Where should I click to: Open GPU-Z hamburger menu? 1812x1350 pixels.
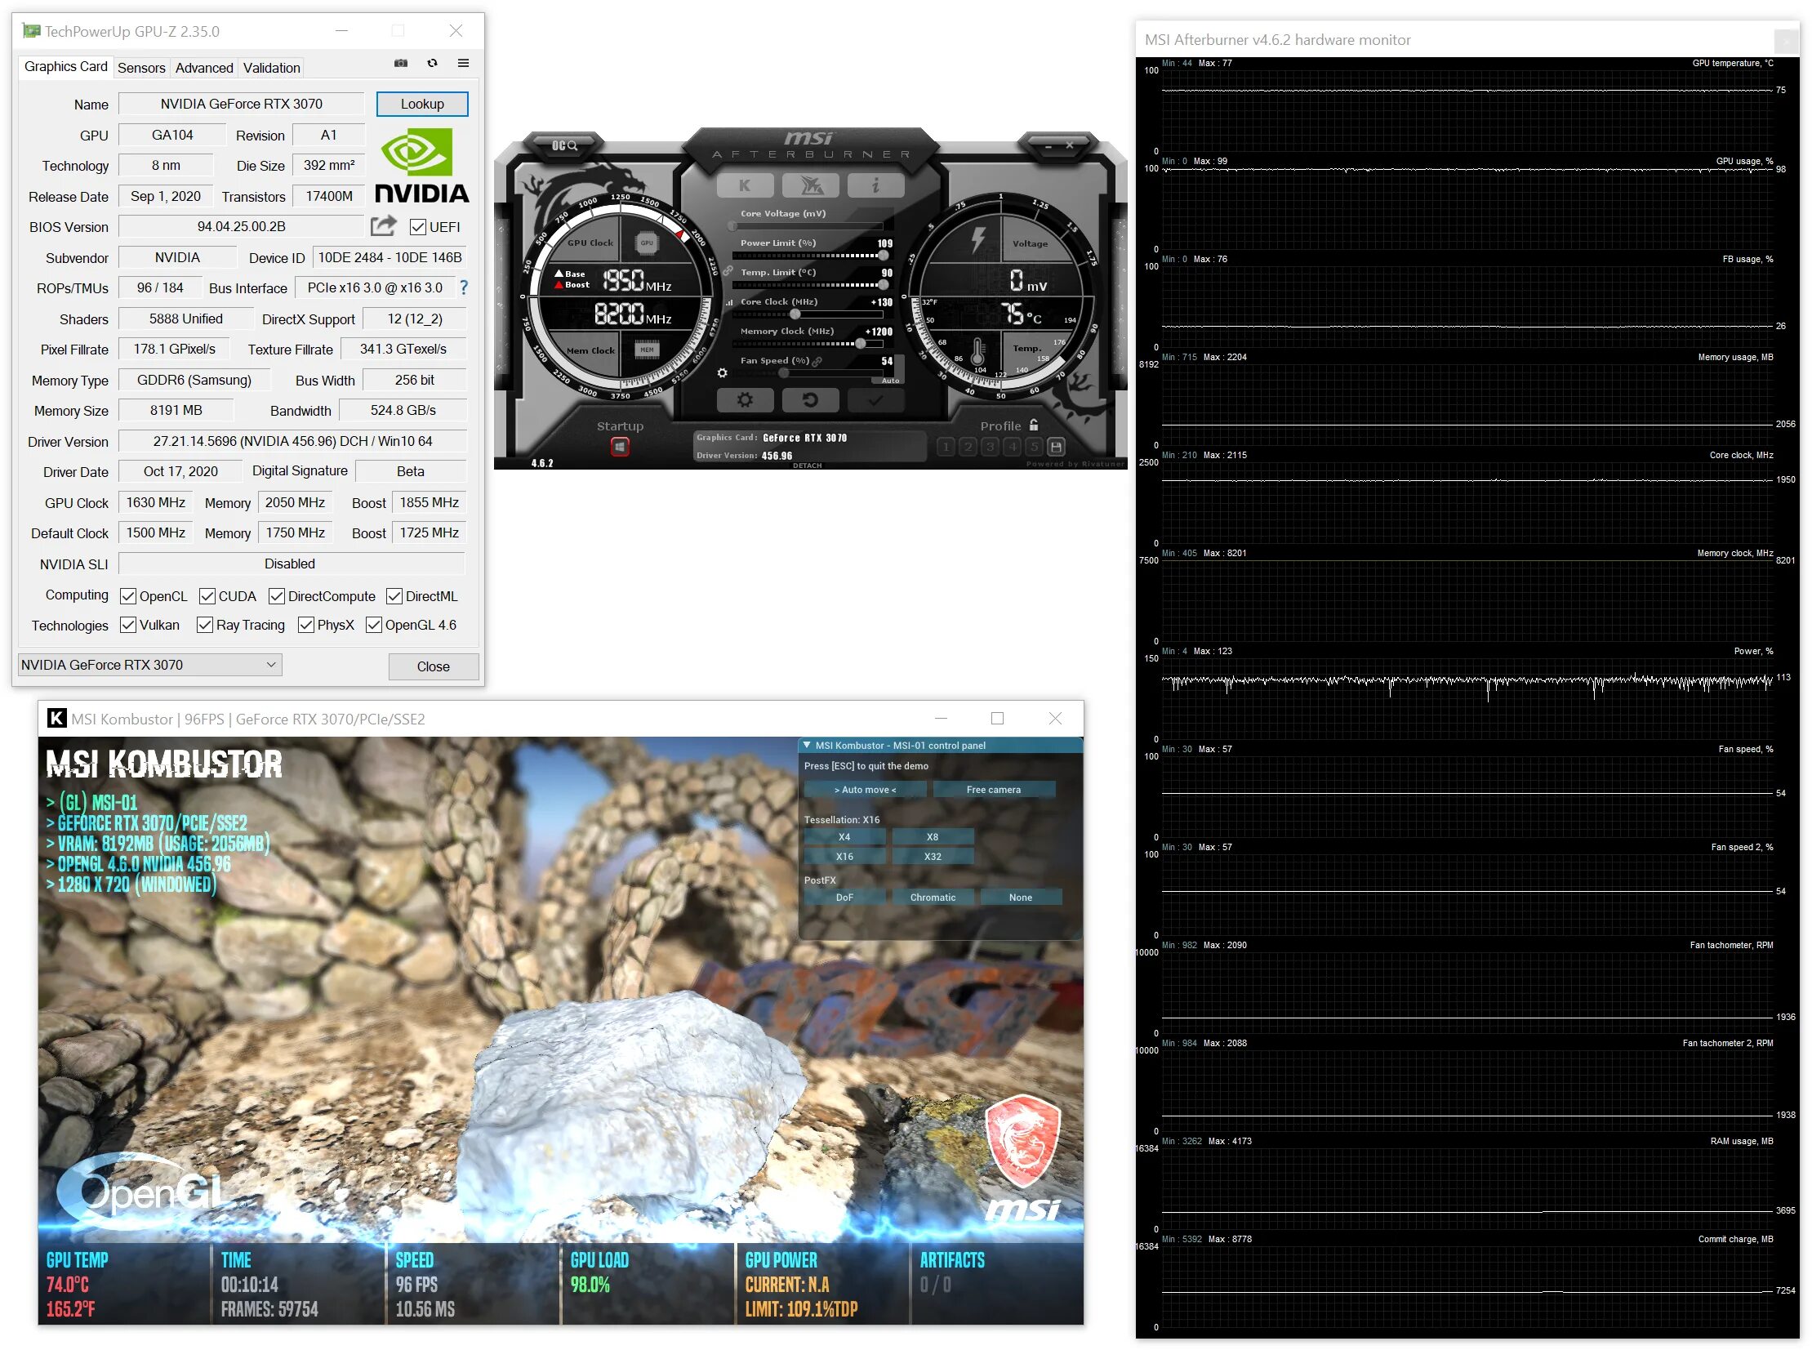tap(463, 63)
